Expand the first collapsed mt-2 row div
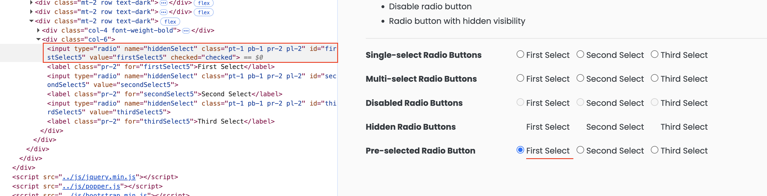Screen dimensions: 767x196 pyautogui.click(x=31, y=3)
